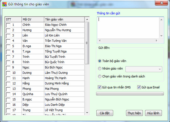
Task: Click the Cài đặt button
Action: (x=105, y=113)
